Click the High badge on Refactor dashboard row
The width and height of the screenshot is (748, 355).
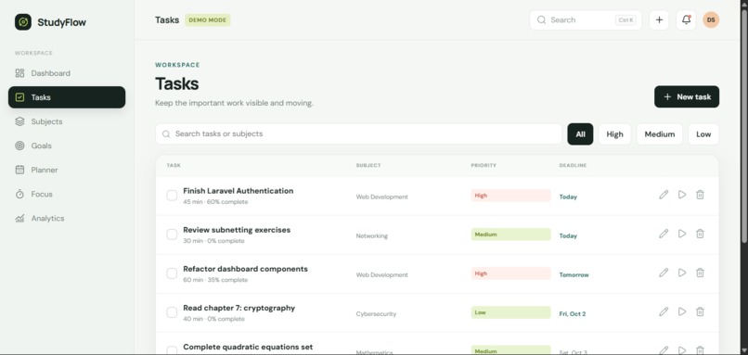[x=510, y=273]
